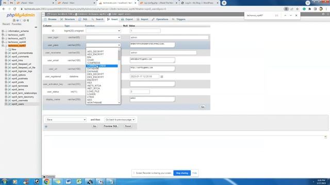Screen dimensions: 330x185
Task: Close the find bar
Action: click(x=296, y=15)
